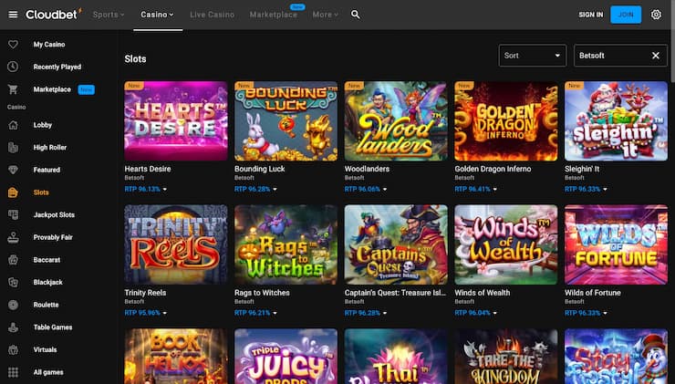Expand RTP 96.13% for Hearts Desire
The image size is (675, 384).
point(146,189)
